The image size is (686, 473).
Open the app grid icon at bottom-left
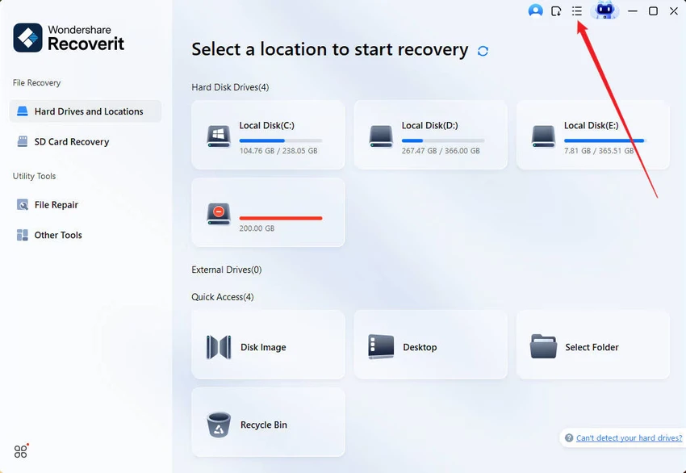tap(21, 450)
